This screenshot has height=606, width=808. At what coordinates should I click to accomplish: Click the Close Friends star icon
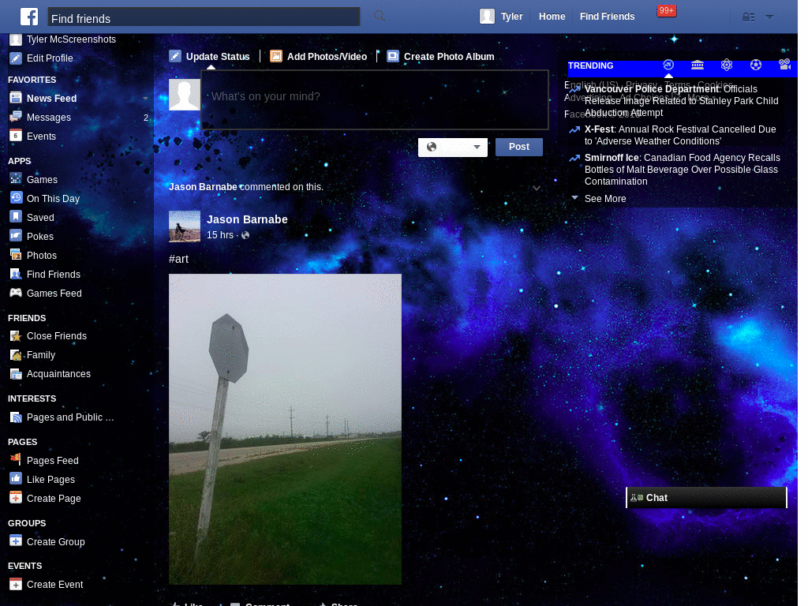[16, 336]
